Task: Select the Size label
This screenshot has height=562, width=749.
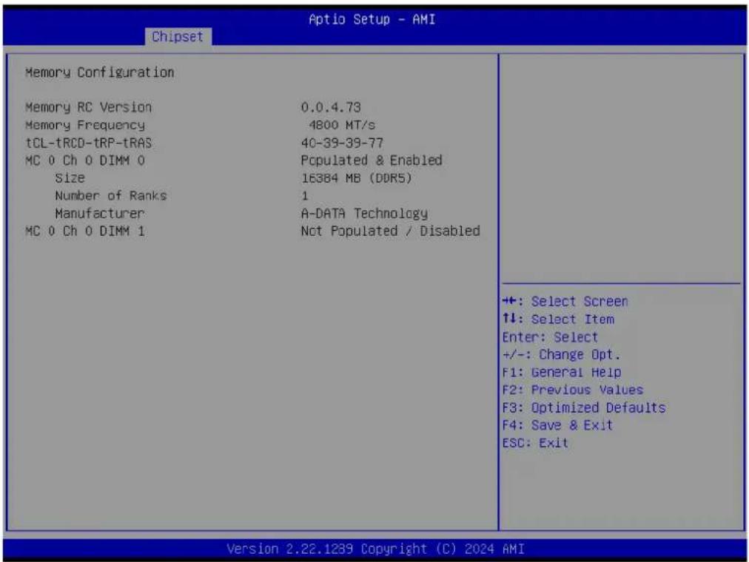Action: (x=70, y=178)
